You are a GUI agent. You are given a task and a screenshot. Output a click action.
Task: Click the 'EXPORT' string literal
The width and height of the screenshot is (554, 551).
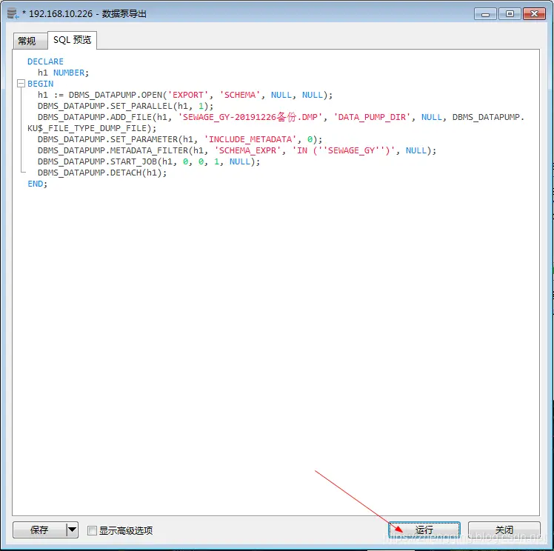(x=187, y=95)
